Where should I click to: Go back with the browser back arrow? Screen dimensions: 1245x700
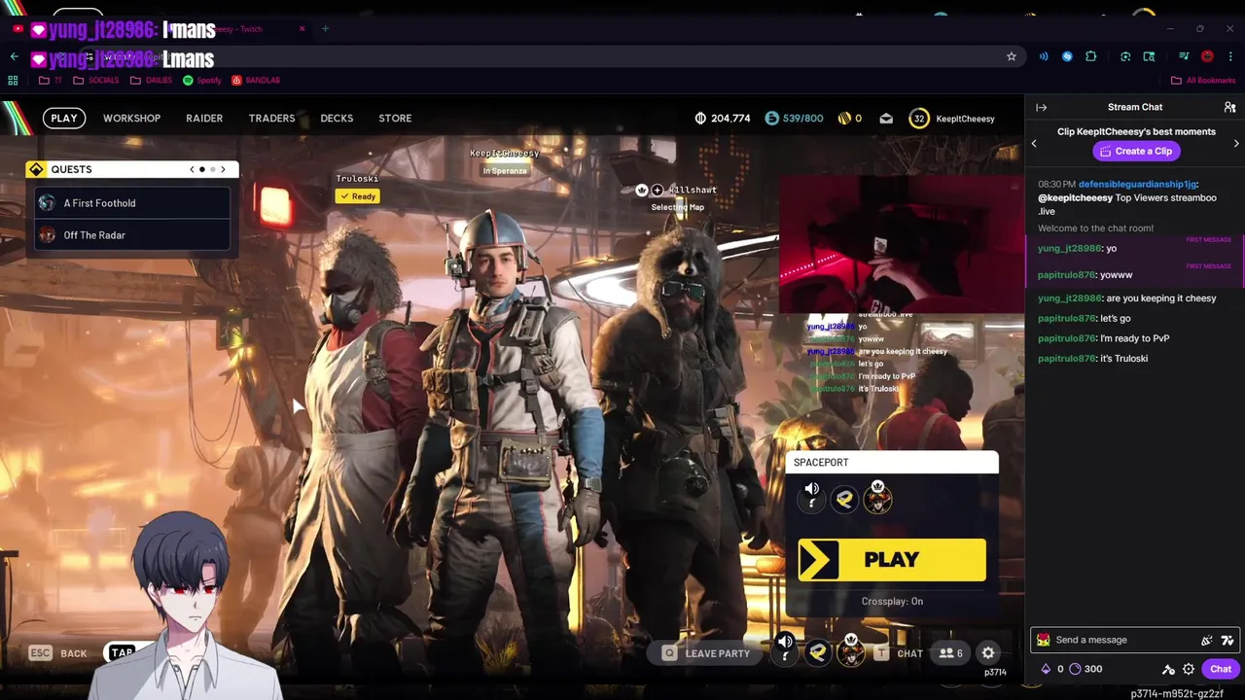point(14,56)
